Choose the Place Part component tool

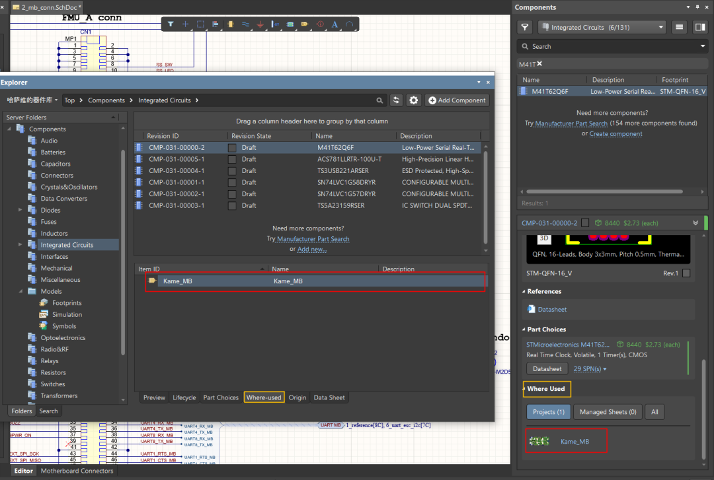pos(231,24)
